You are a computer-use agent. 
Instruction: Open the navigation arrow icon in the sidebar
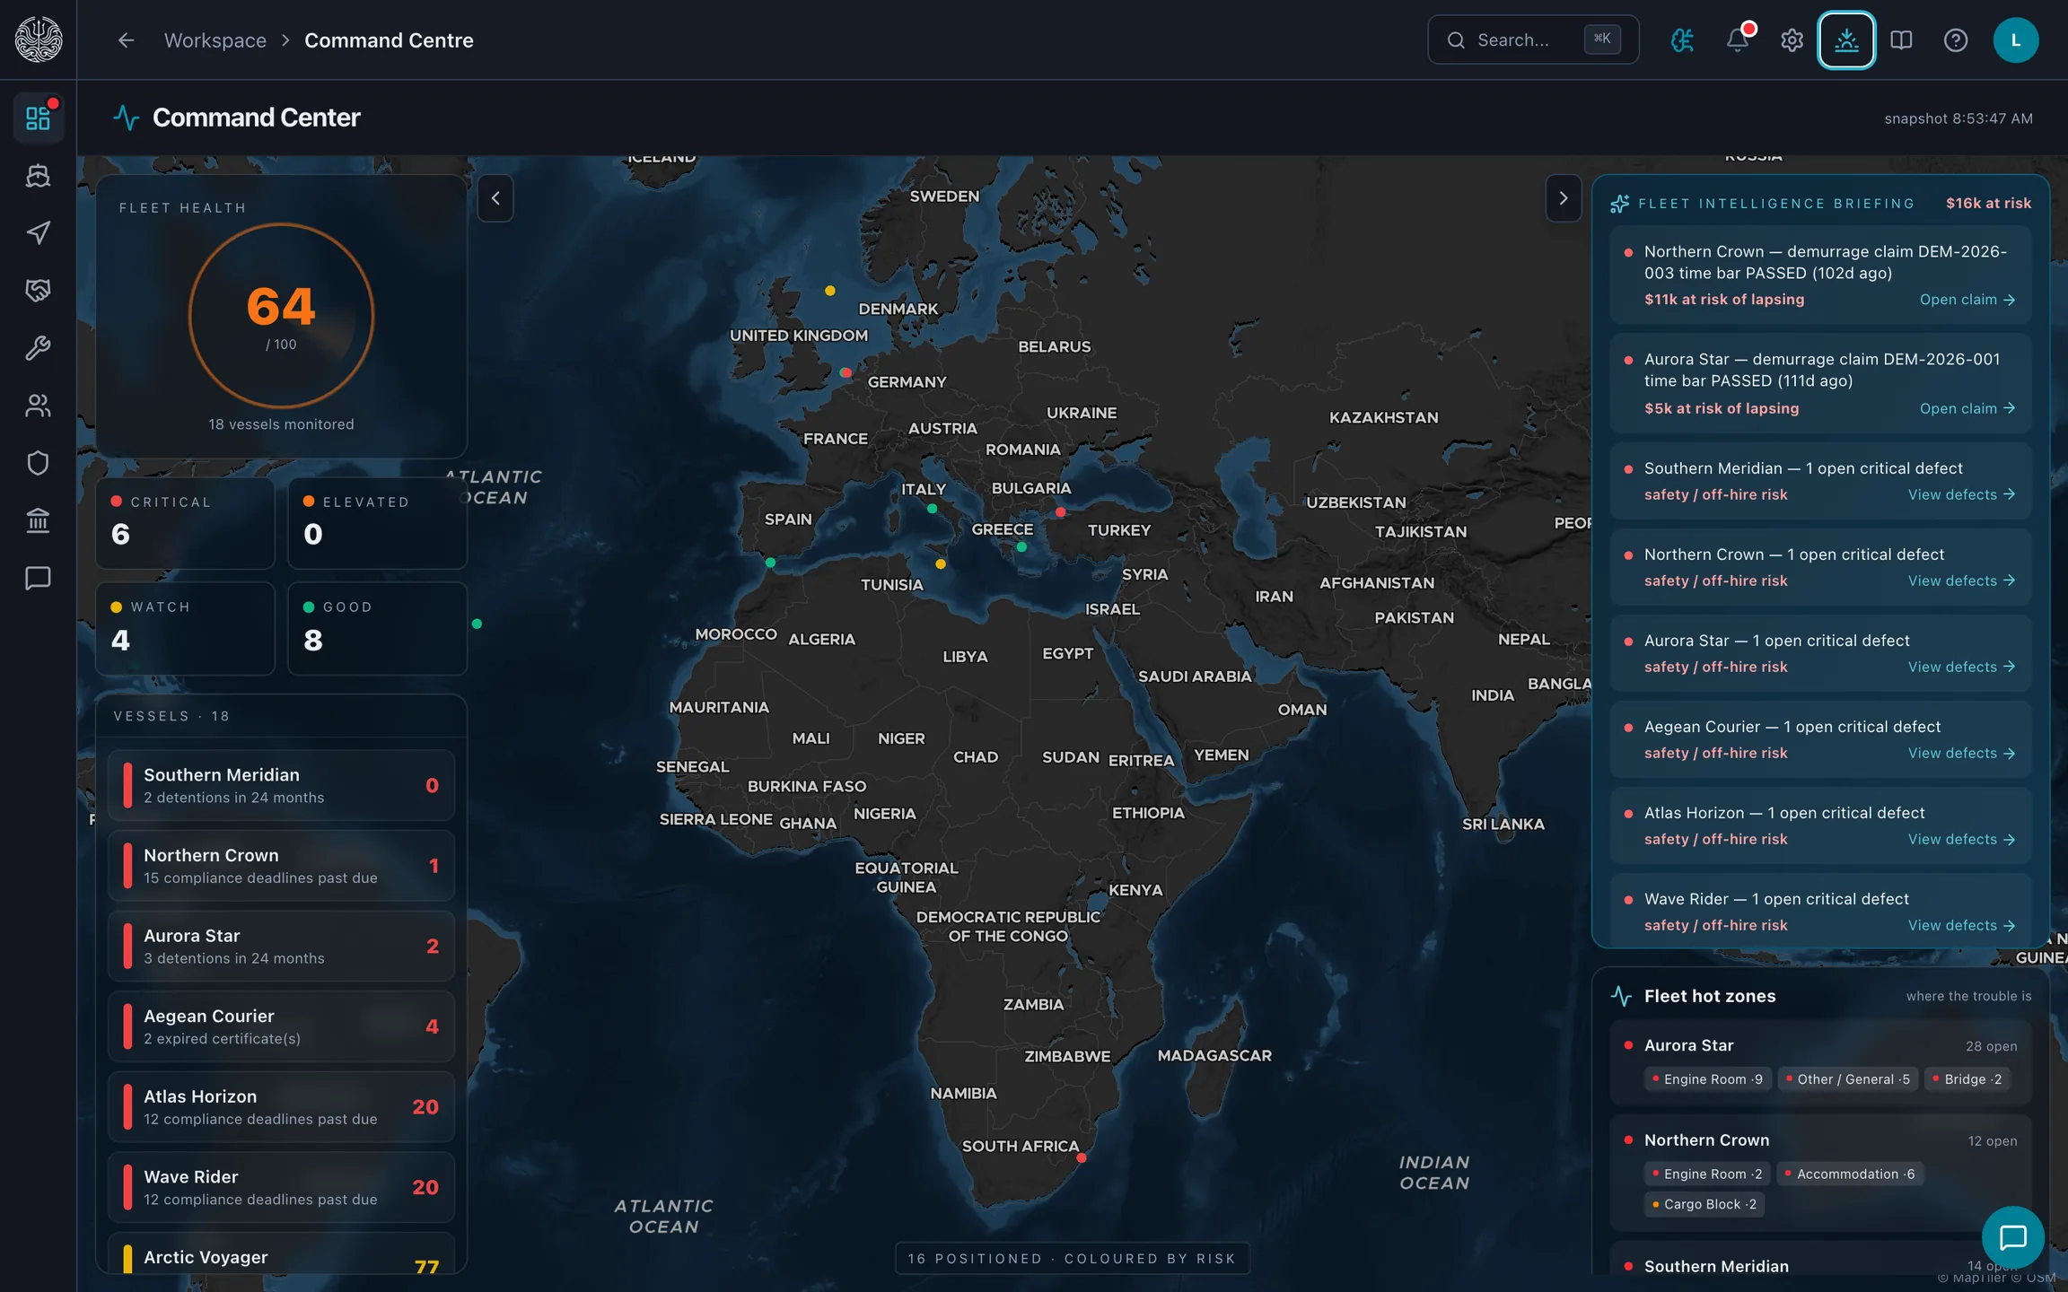pyautogui.click(x=38, y=232)
